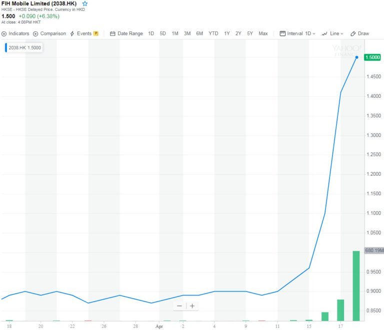Select the 1D time range
This screenshot has height=330, width=384.
click(151, 33)
